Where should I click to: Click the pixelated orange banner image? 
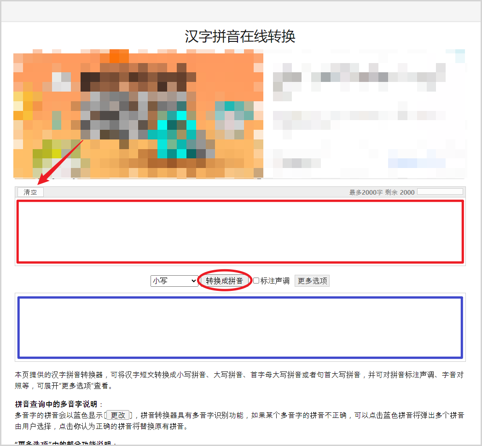point(138,113)
